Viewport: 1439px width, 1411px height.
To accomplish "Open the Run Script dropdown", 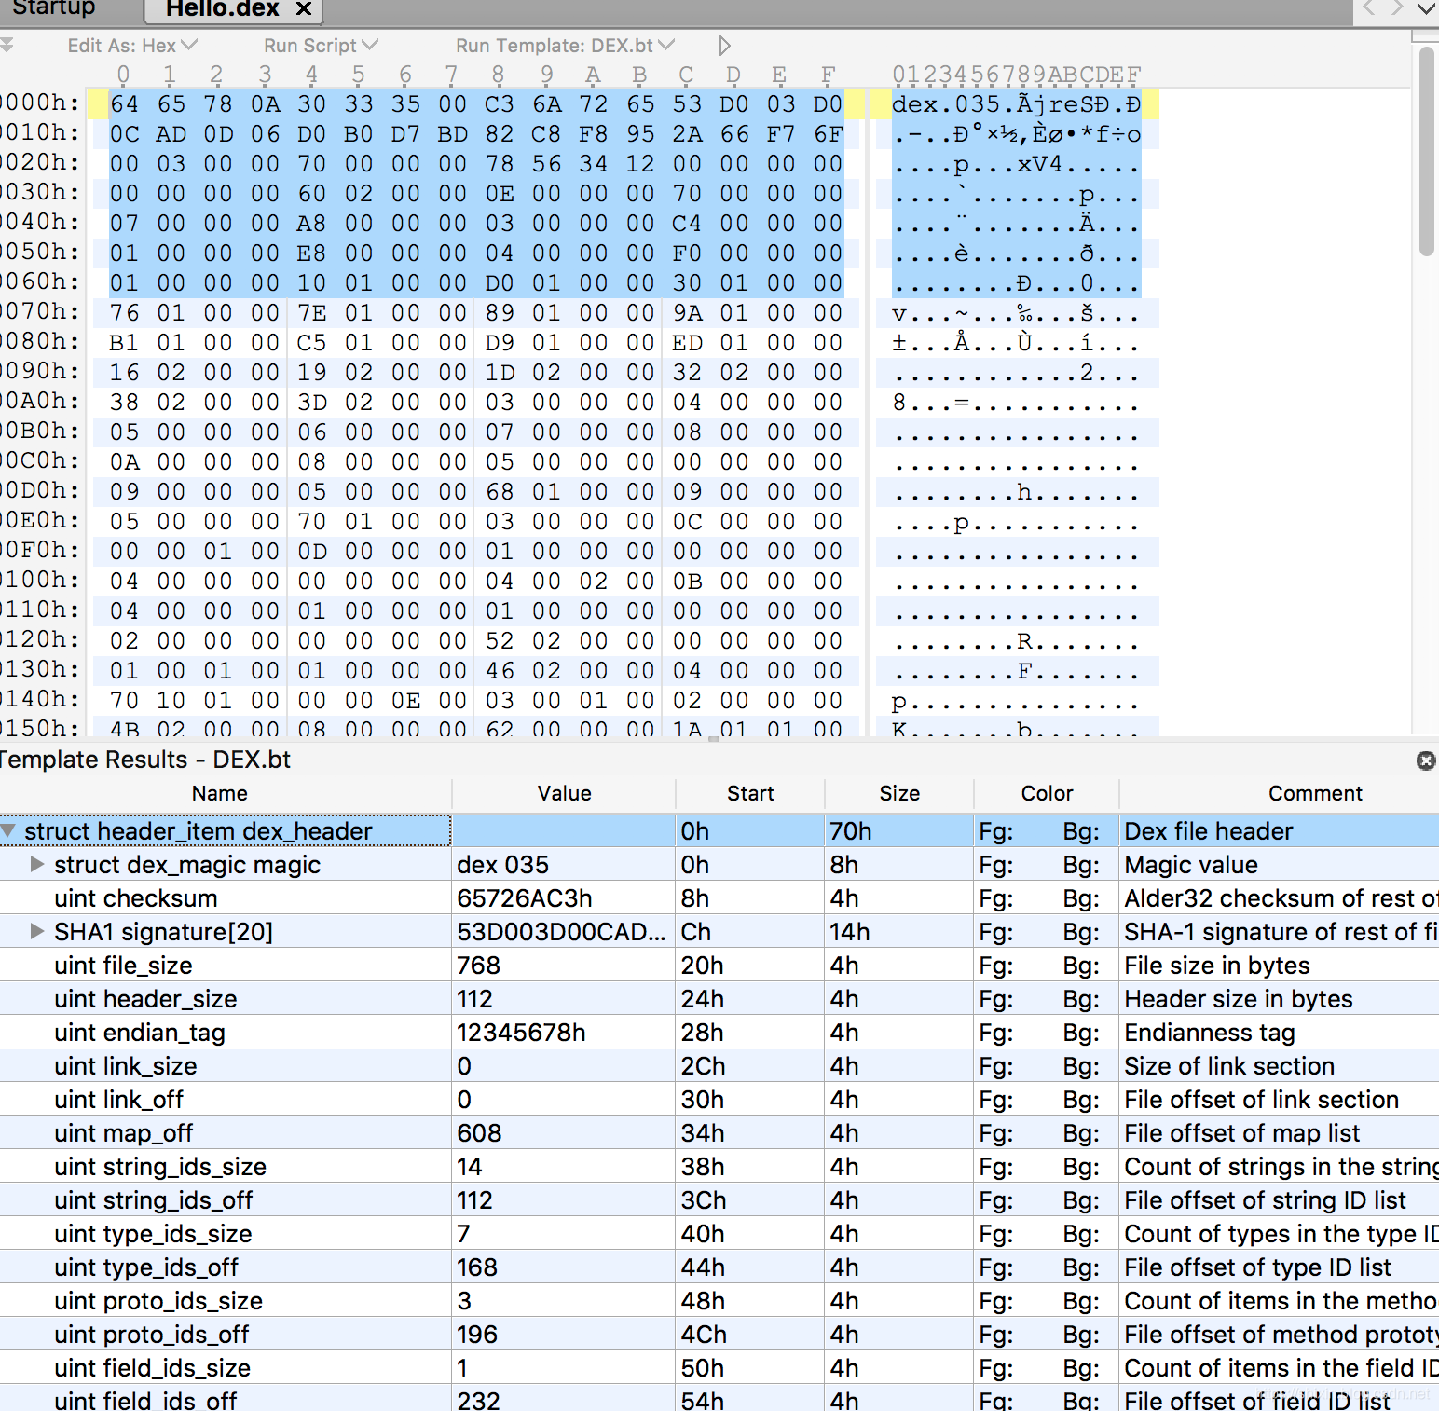I will (321, 46).
